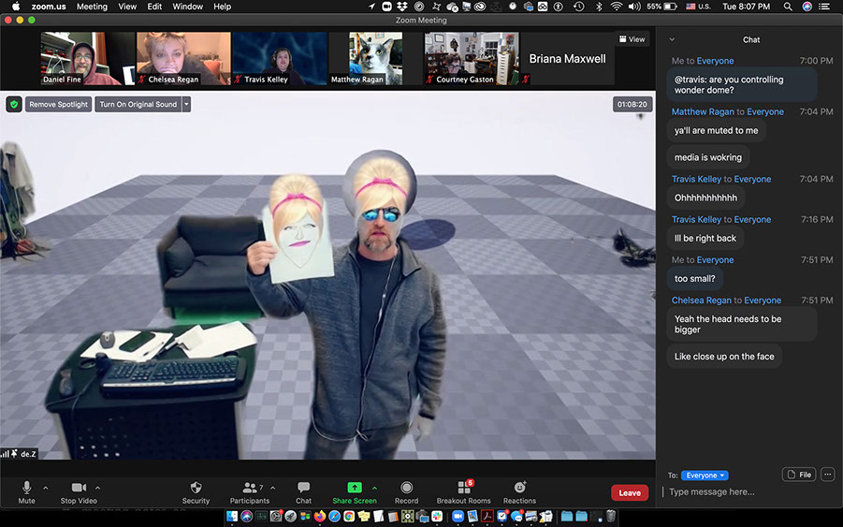Click Remove Spotlight button
Screen dimensions: 843x527
(58, 104)
